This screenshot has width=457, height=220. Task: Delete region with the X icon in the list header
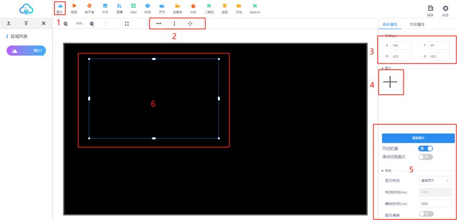click(43, 23)
